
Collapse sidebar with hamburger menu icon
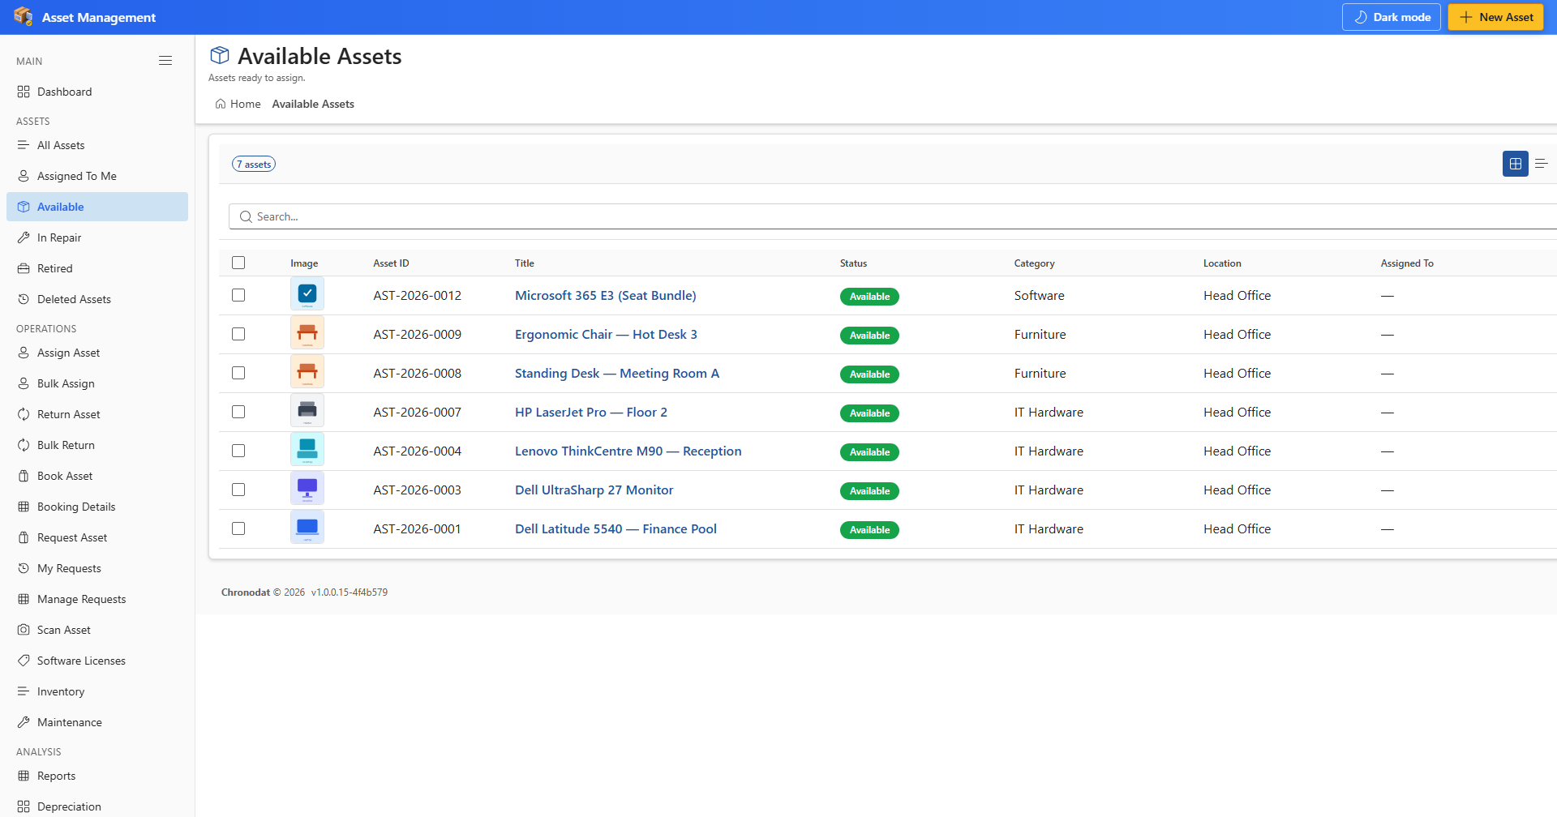point(165,61)
